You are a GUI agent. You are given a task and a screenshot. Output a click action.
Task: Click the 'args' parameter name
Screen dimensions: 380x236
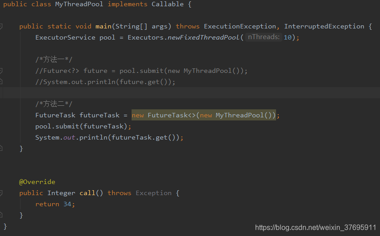click(160, 27)
